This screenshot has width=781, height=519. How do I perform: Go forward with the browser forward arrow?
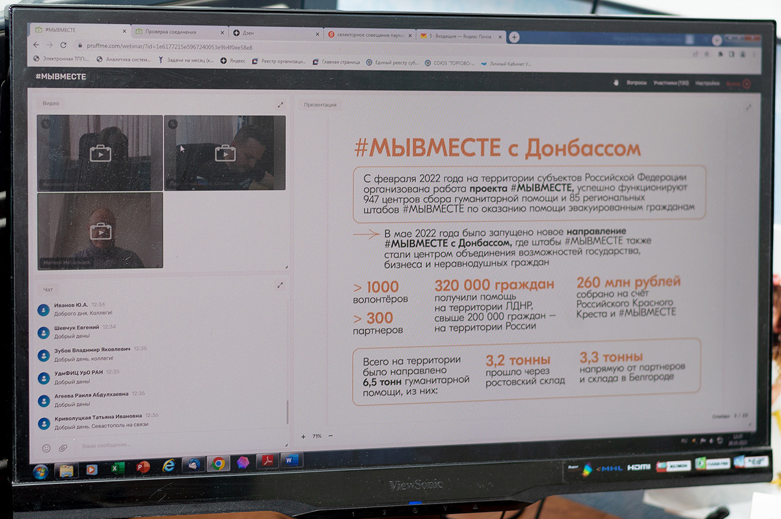(x=50, y=45)
